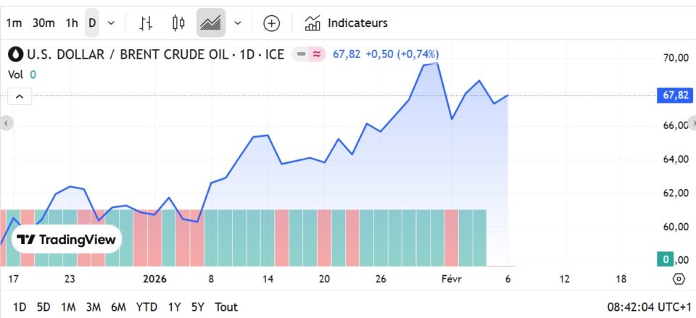Viewport: 696px width, 318px height.
Task: Select the 30m timeframe
Action: [x=43, y=23]
